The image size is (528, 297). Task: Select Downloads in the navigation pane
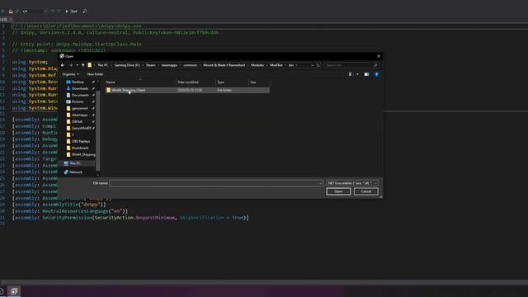80,88
